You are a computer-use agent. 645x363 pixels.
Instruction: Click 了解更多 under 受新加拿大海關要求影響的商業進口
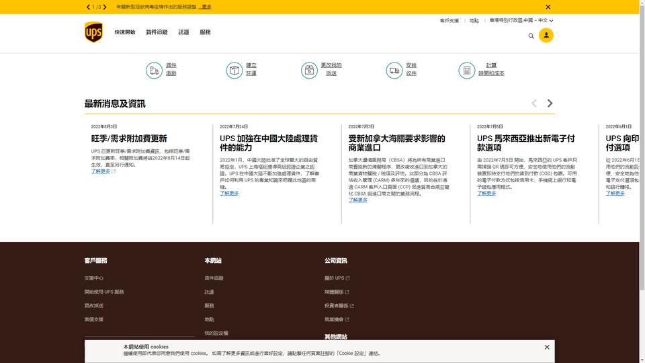[x=358, y=200]
